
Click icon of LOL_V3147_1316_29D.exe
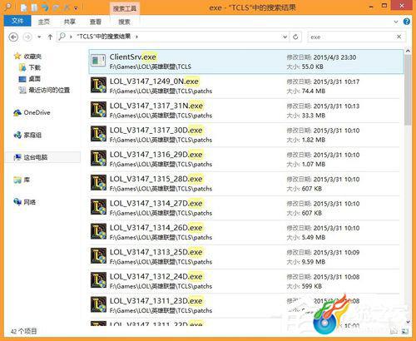click(98, 158)
